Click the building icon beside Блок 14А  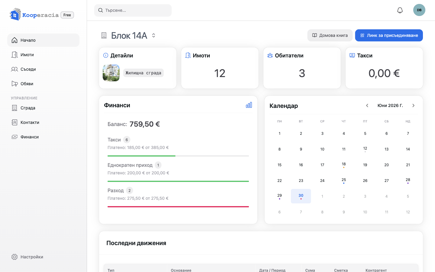pyautogui.click(x=104, y=36)
